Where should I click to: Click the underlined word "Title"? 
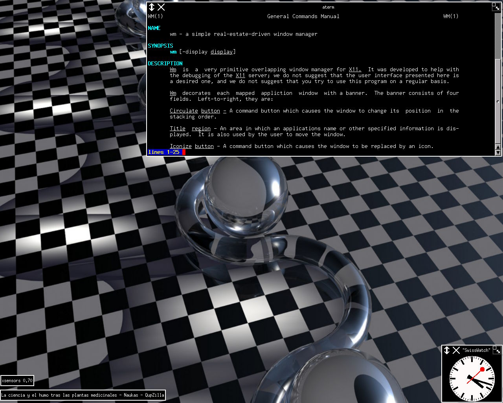(178, 128)
